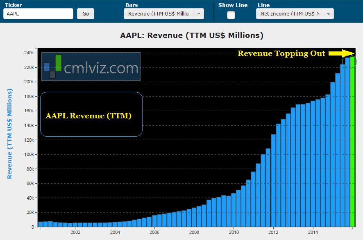The height and width of the screenshot is (240, 363).
Task: Click the Bars label
Action: [x=132, y=5]
